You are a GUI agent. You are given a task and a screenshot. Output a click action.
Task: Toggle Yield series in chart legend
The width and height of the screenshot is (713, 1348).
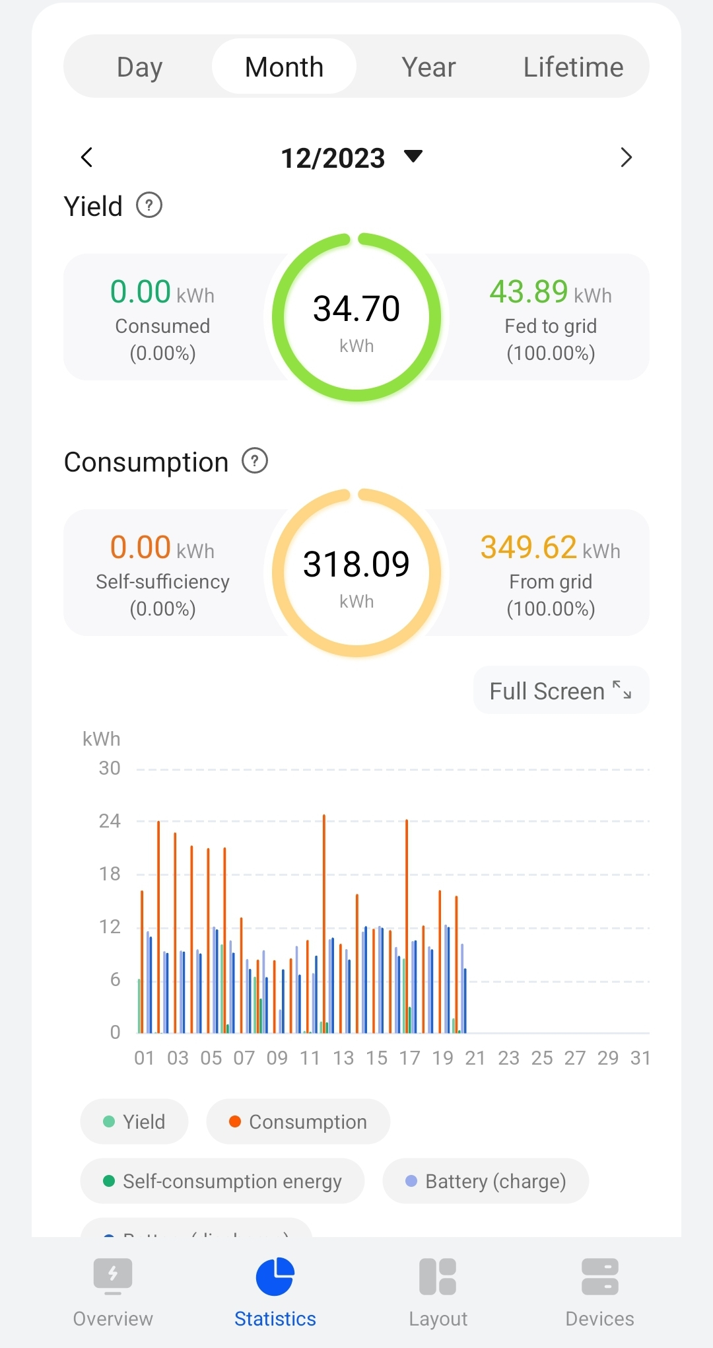135,1121
